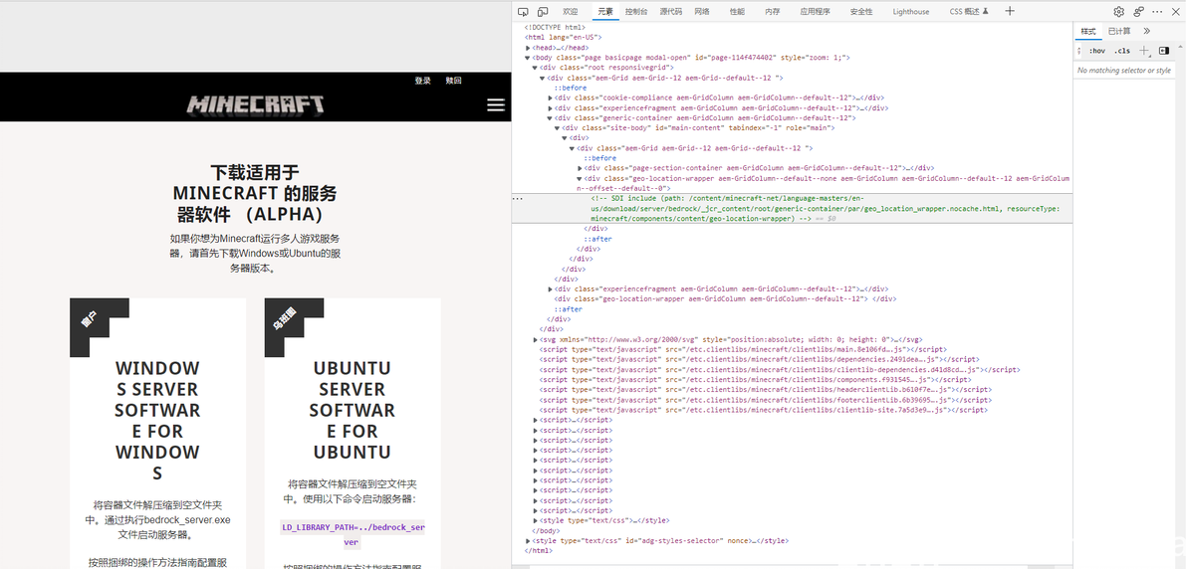
Task: Open the DevTools three-dot customize menu
Action: click(x=1157, y=11)
